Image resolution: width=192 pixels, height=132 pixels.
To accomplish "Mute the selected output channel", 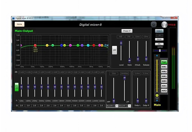I will click(159, 39).
